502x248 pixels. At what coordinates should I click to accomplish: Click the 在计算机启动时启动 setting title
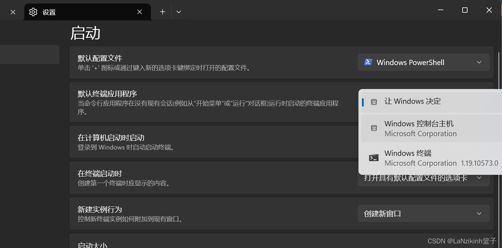pyautogui.click(x=111, y=138)
